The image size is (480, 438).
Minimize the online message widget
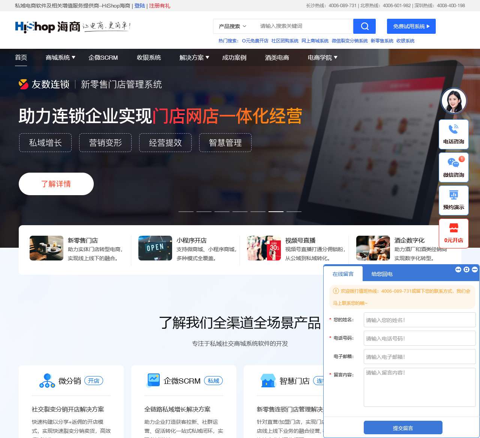click(x=475, y=269)
